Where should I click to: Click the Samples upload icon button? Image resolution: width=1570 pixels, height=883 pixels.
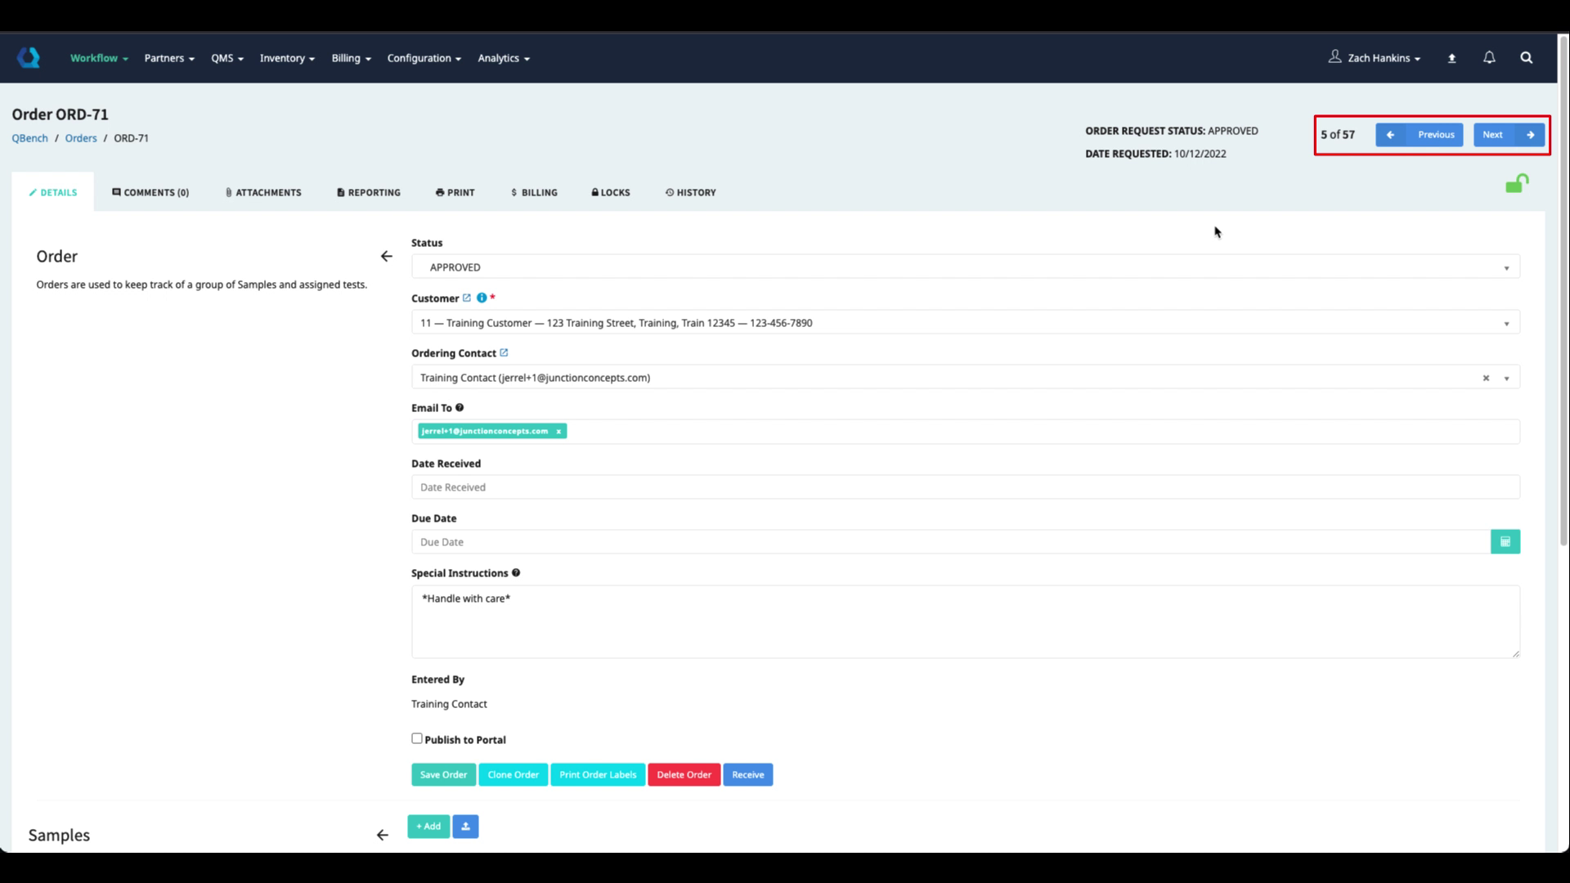465,827
